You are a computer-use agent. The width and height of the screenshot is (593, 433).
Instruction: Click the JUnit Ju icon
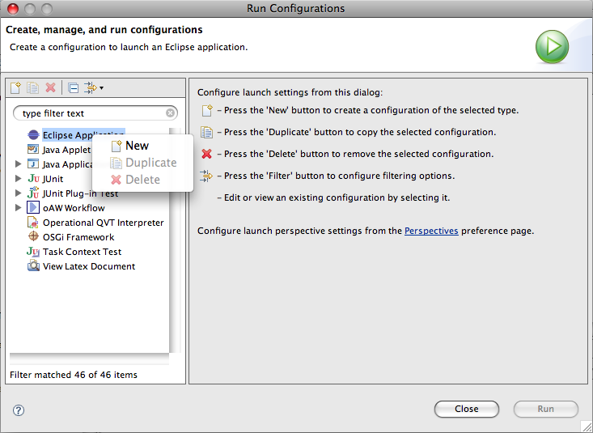[x=33, y=179]
